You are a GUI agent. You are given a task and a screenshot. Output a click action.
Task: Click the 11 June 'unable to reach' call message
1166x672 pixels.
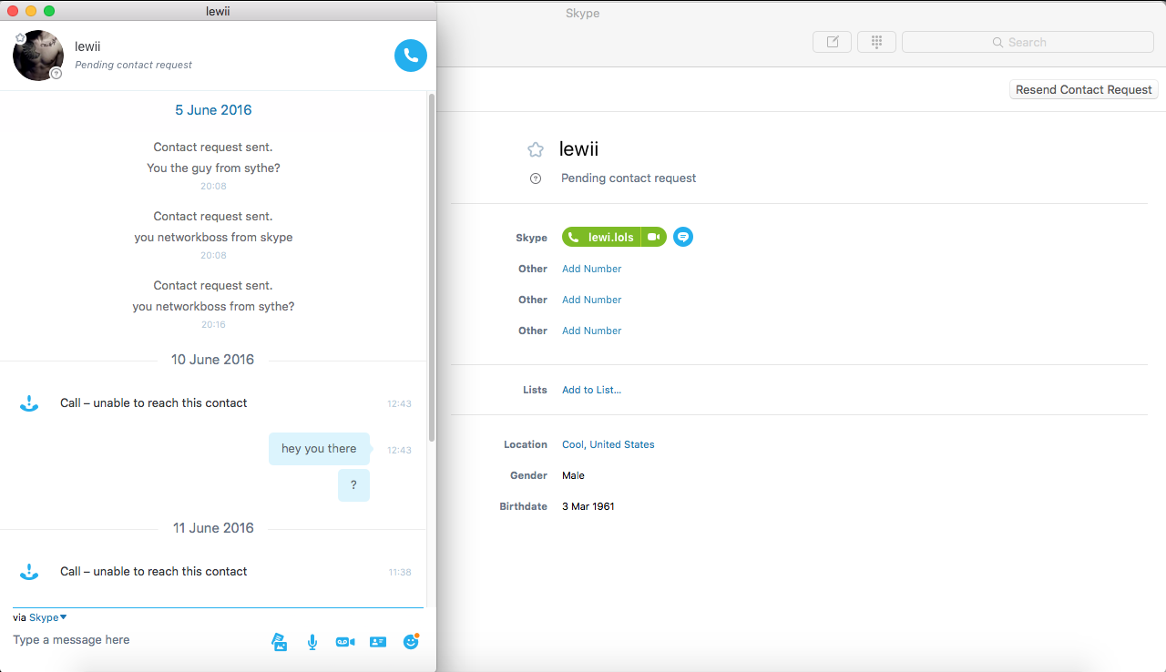tap(154, 572)
